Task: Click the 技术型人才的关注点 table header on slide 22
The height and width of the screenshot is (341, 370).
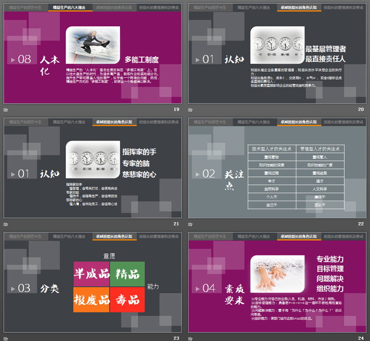Action: pyautogui.click(x=272, y=148)
